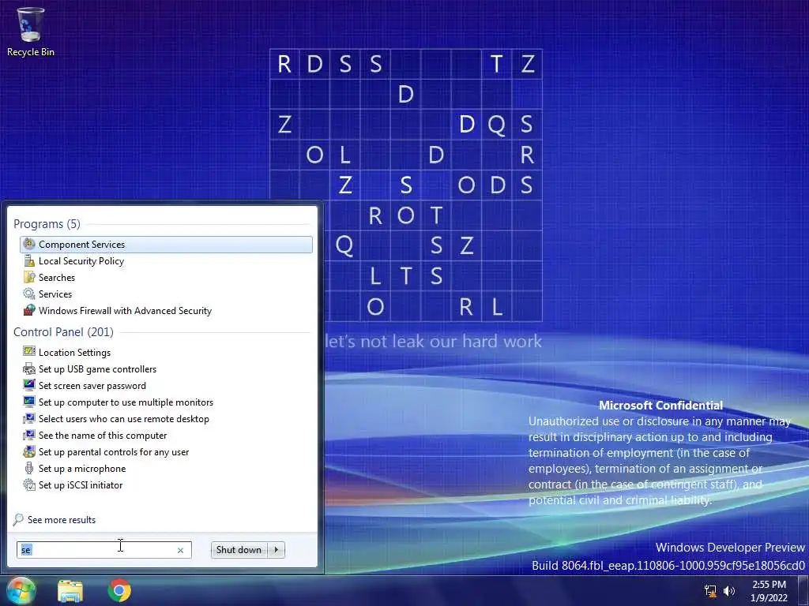
Task: Open the Shut down options arrow
Action: (x=277, y=550)
